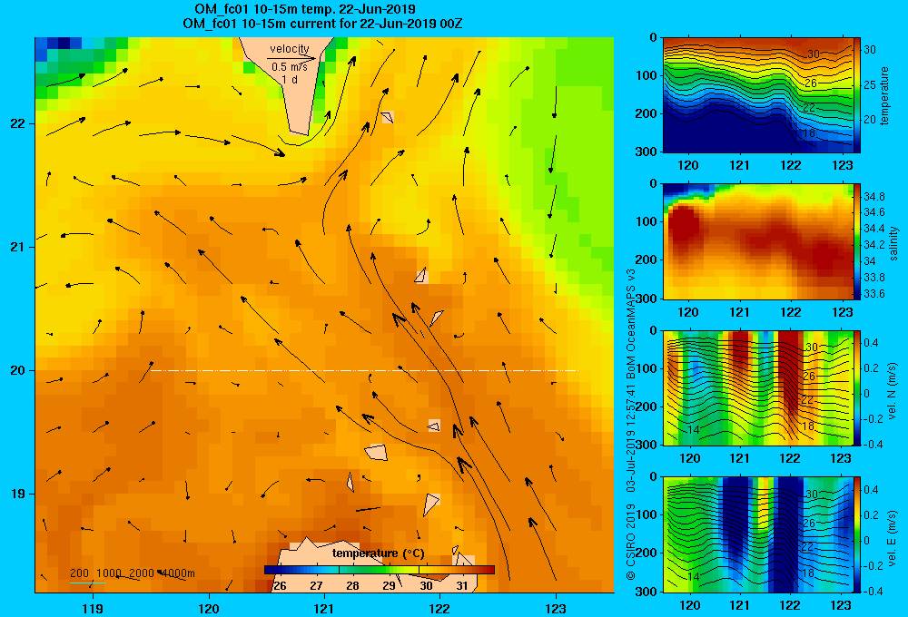The height and width of the screenshot is (617, 908).
Task: Click longitude label 120 under the main map
Action: coord(209,608)
